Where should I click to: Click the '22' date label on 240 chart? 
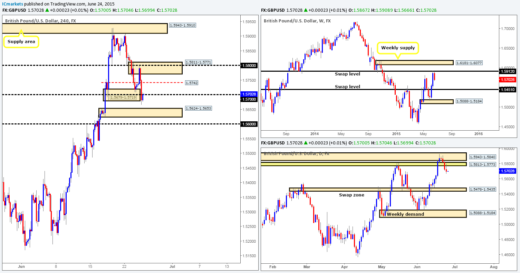click(125, 266)
